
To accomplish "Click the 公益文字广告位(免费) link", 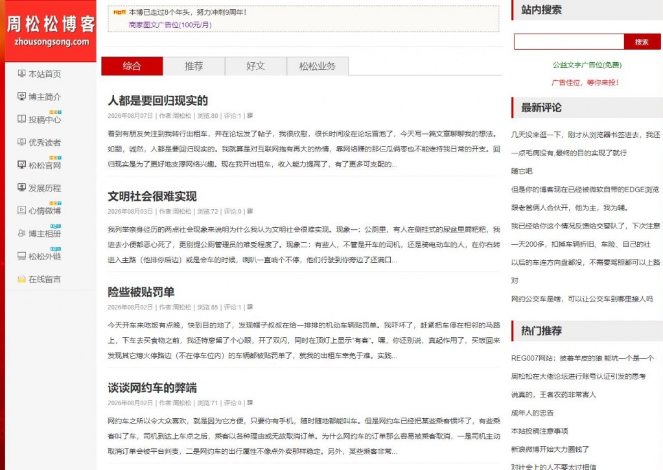I will (587, 65).
